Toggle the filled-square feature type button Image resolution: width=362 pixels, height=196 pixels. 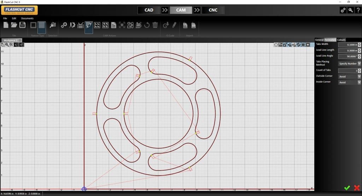coord(42,25)
